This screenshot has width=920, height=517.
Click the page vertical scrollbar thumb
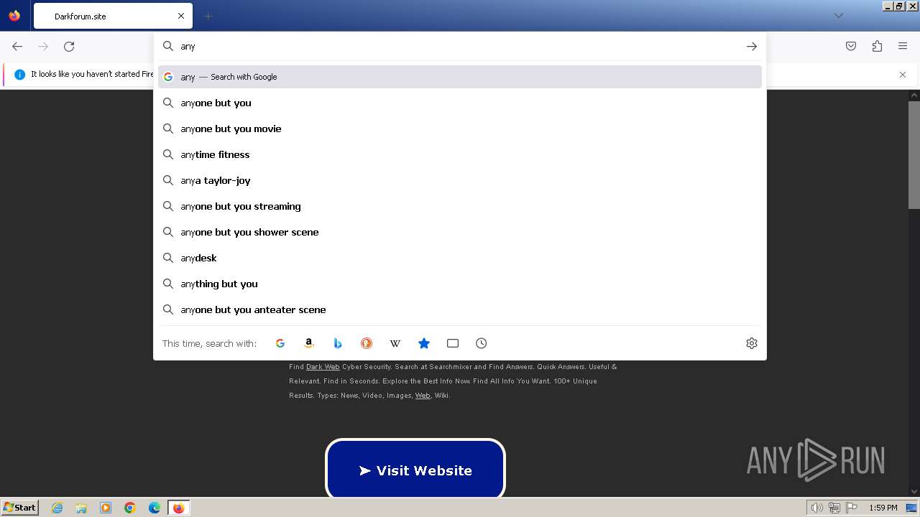(x=914, y=154)
